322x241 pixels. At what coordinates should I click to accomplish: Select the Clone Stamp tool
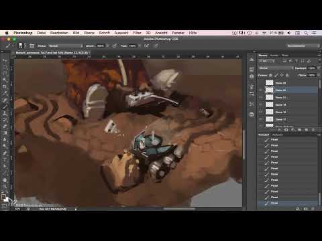[5, 113]
